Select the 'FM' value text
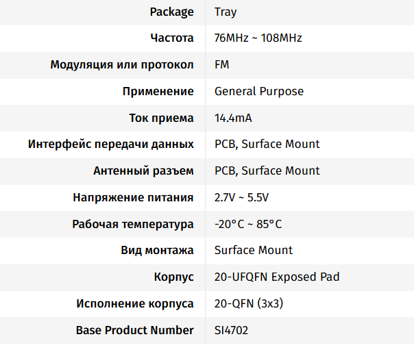The width and height of the screenshot is (414, 352). [x=222, y=65]
